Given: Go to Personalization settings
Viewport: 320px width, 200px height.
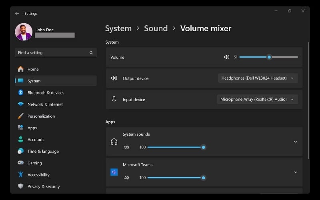Looking at the screenshot, I should coord(41,116).
